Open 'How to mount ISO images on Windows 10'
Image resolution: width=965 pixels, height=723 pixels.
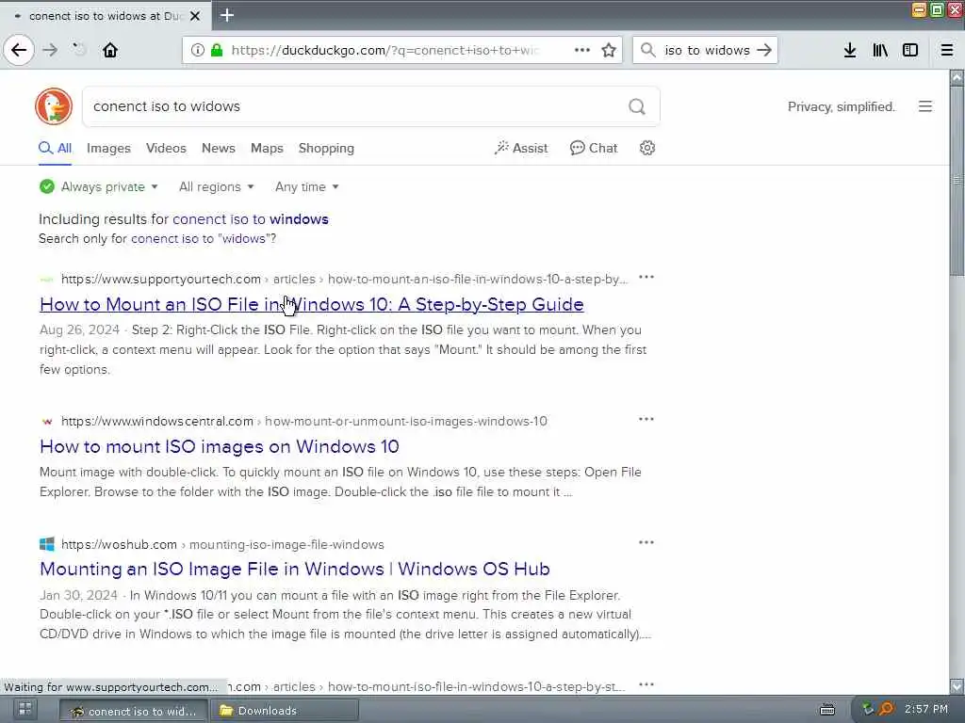pos(219,446)
